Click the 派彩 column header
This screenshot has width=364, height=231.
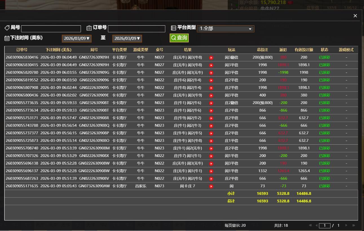click(x=283, y=50)
